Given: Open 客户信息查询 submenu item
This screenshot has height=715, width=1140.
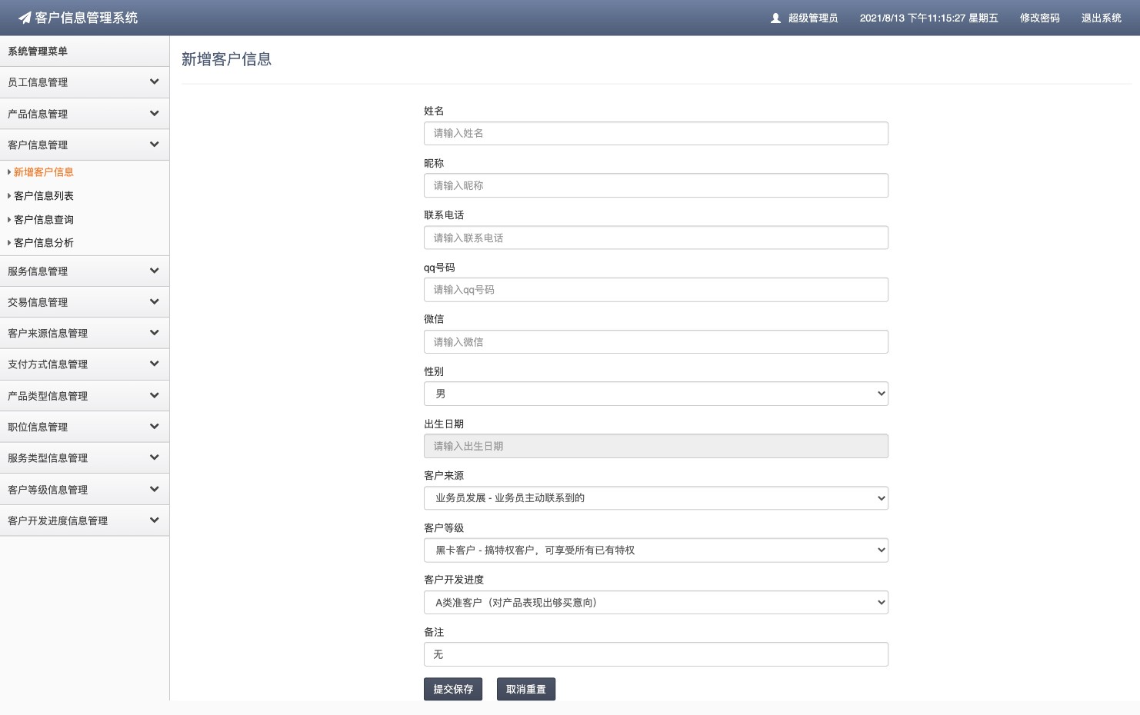Looking at the screenshot, I should 44,220.
